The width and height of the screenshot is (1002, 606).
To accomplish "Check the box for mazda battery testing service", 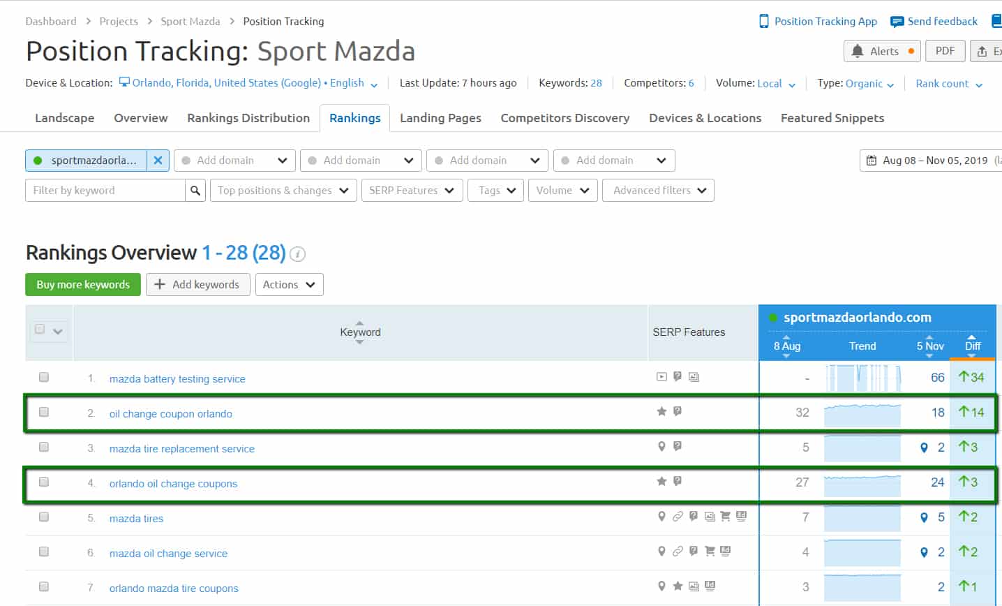I will pyautogui.click(x=44, y=377).
